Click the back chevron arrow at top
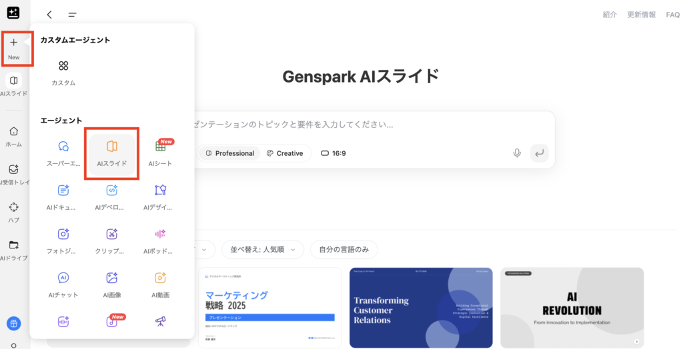This screenshot has height=349, width=683. pos(49,15)
